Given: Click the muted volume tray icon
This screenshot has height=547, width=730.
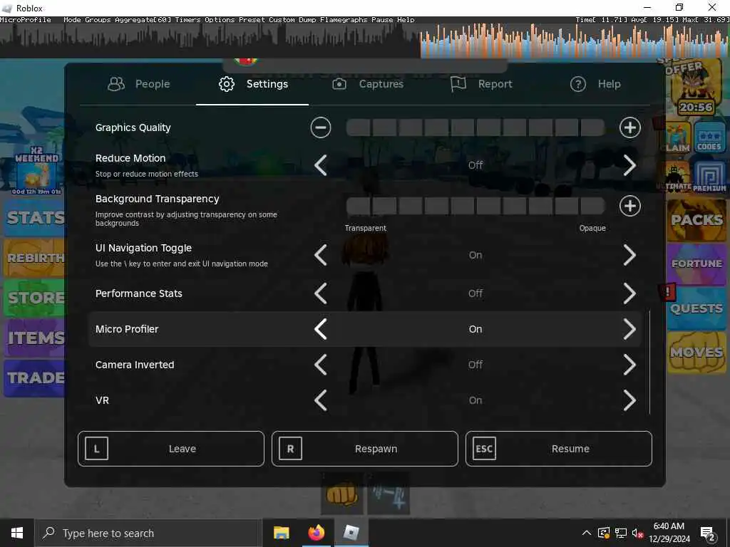Looking at the screenshot, I should (x=637, y=533).
